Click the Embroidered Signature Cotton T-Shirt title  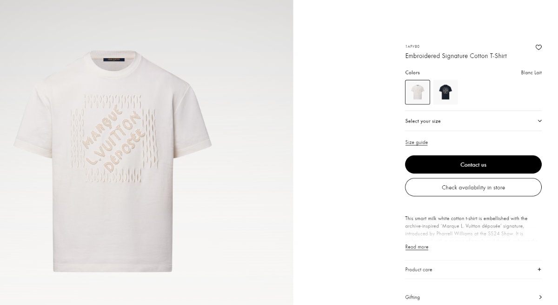tap(456, 56)
